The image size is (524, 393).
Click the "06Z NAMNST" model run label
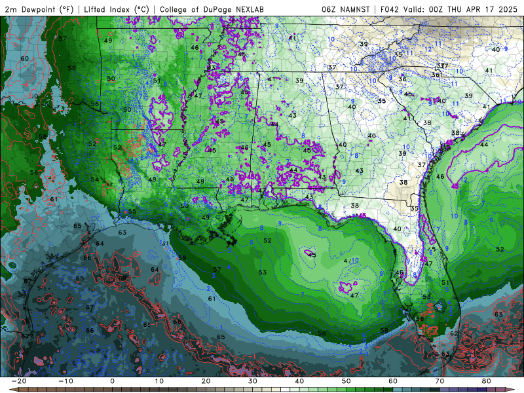click(346, 9)
